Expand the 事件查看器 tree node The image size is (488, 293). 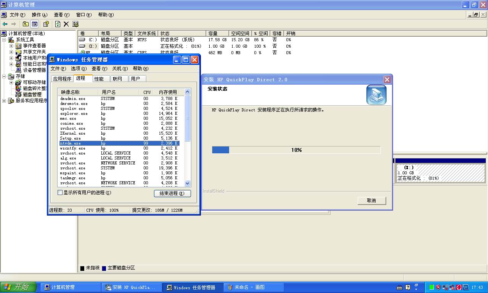[11, 46]
